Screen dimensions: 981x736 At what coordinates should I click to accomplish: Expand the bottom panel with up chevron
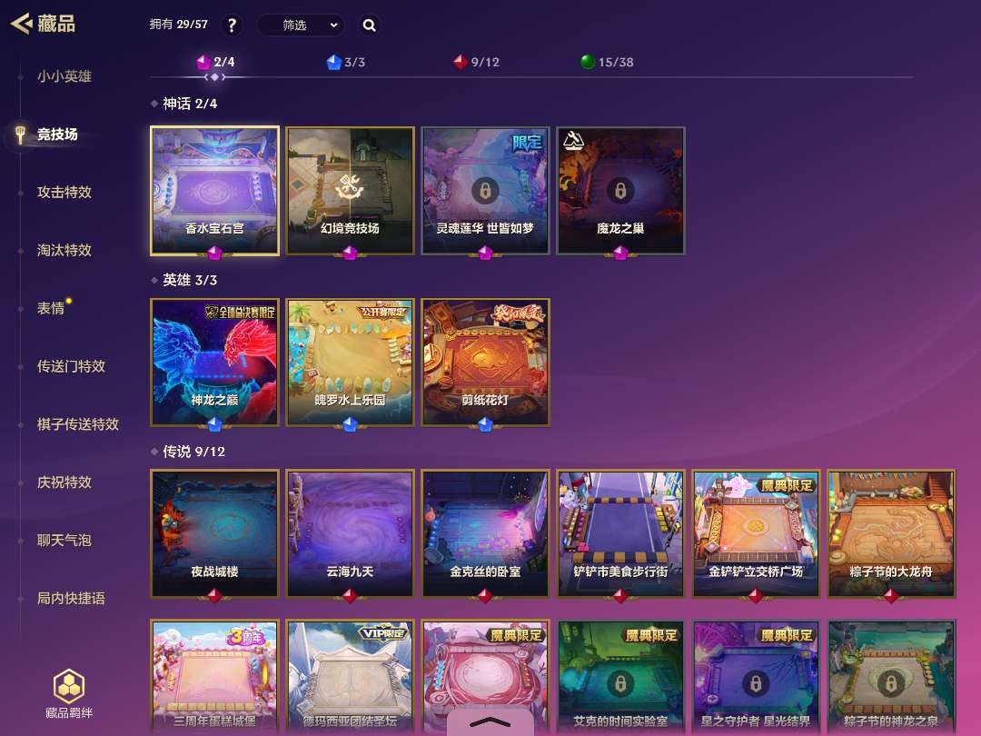490,722
